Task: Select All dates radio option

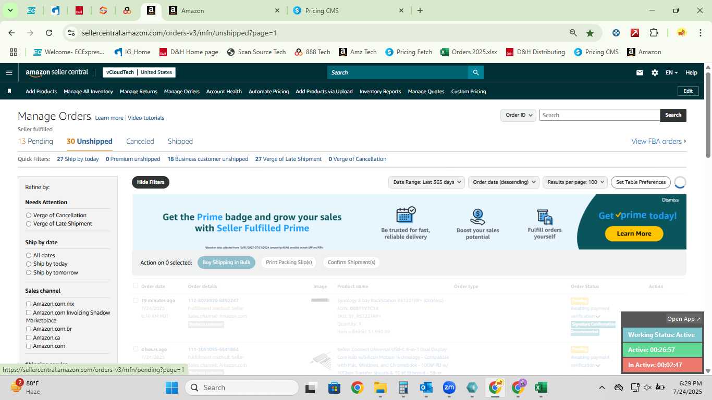Action: tap(29, 255)
